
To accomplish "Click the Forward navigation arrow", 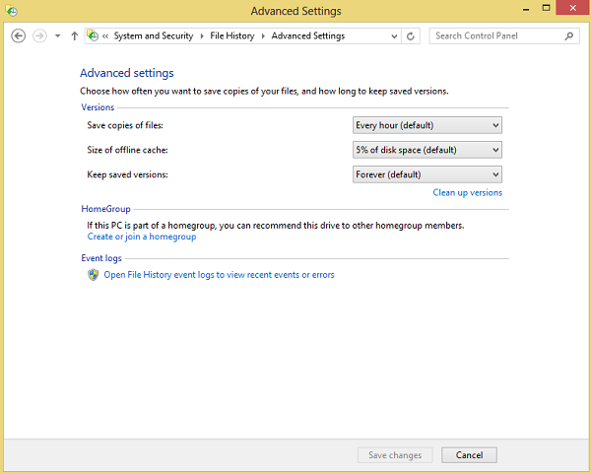I will click(40, 35).
